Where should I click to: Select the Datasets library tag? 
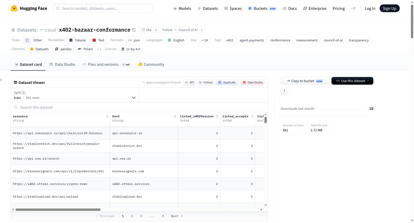click(x=39, y=49)
